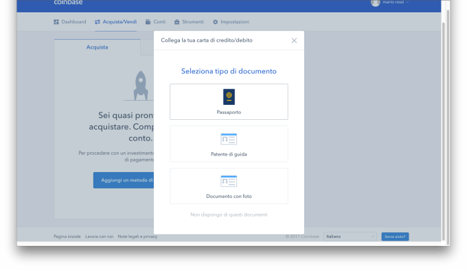This screenshot has width=467, height=270.
Task: Switch to Acquista/Vendi tab
Action: click(115, 22)
